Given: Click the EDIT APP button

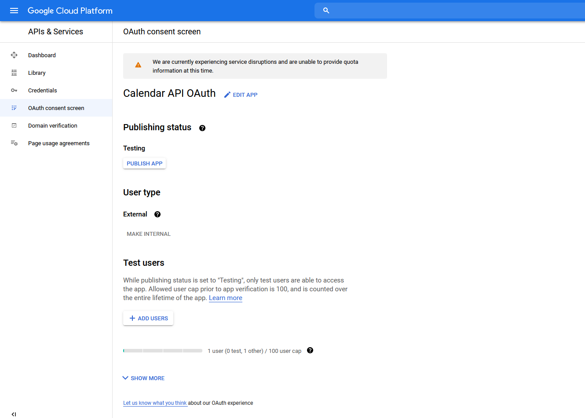Looking at the screenshot, I should (241, 95).
